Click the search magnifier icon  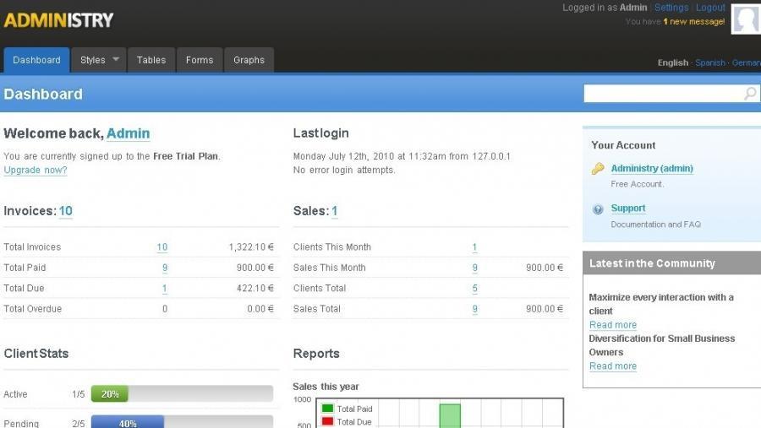point(750,93)
